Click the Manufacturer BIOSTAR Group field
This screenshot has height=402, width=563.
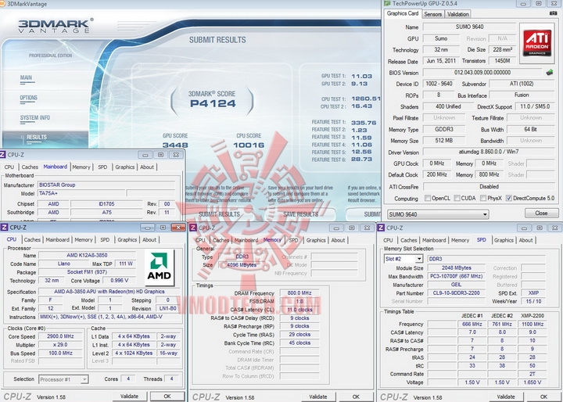click(106, 185)
